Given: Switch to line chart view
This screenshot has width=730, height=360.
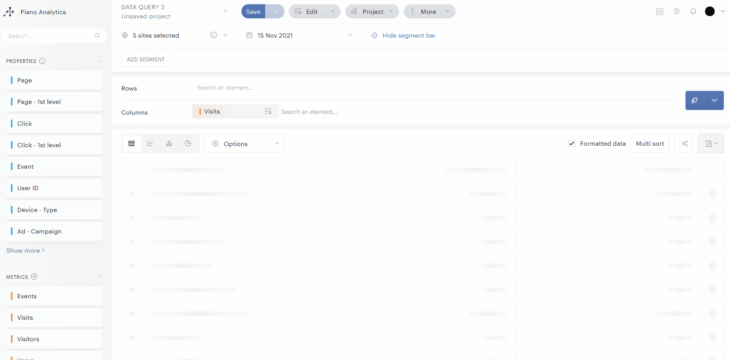Looking at the screenshot, I should tap(150, 143).
